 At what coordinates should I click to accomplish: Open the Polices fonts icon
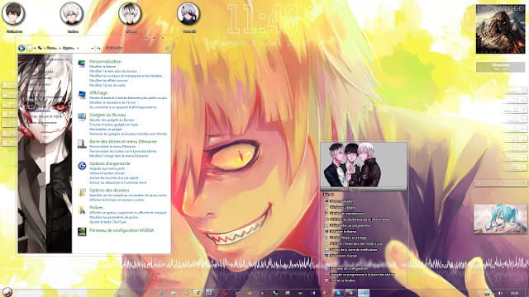click(x=82, y=210)
